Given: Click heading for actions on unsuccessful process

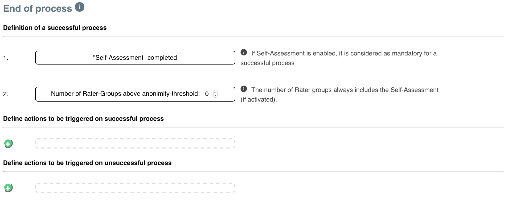Looking at the screenshot, I should pos(87,163).
